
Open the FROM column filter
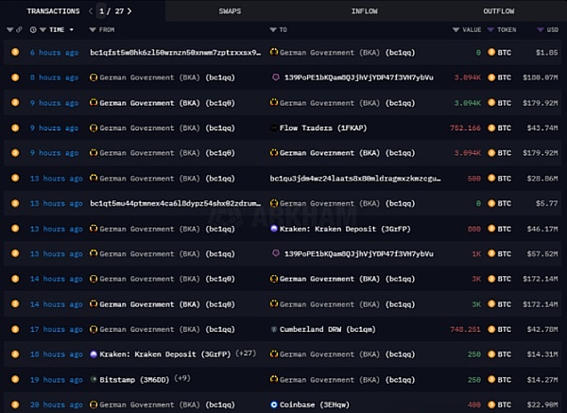point(93,30)
